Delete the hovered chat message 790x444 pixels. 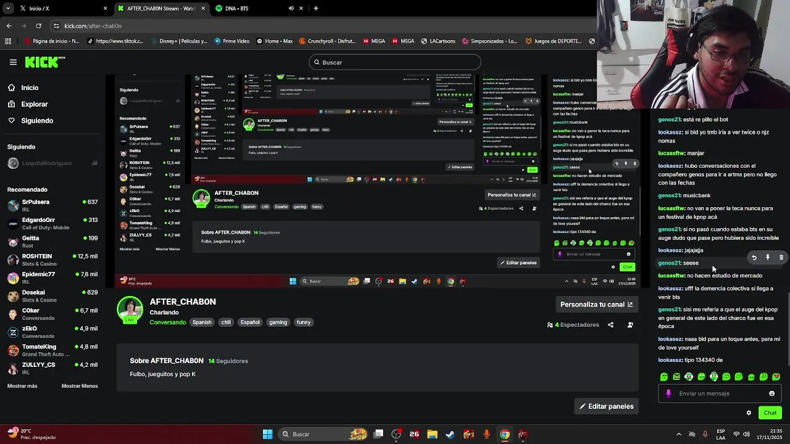click(781, 258)
